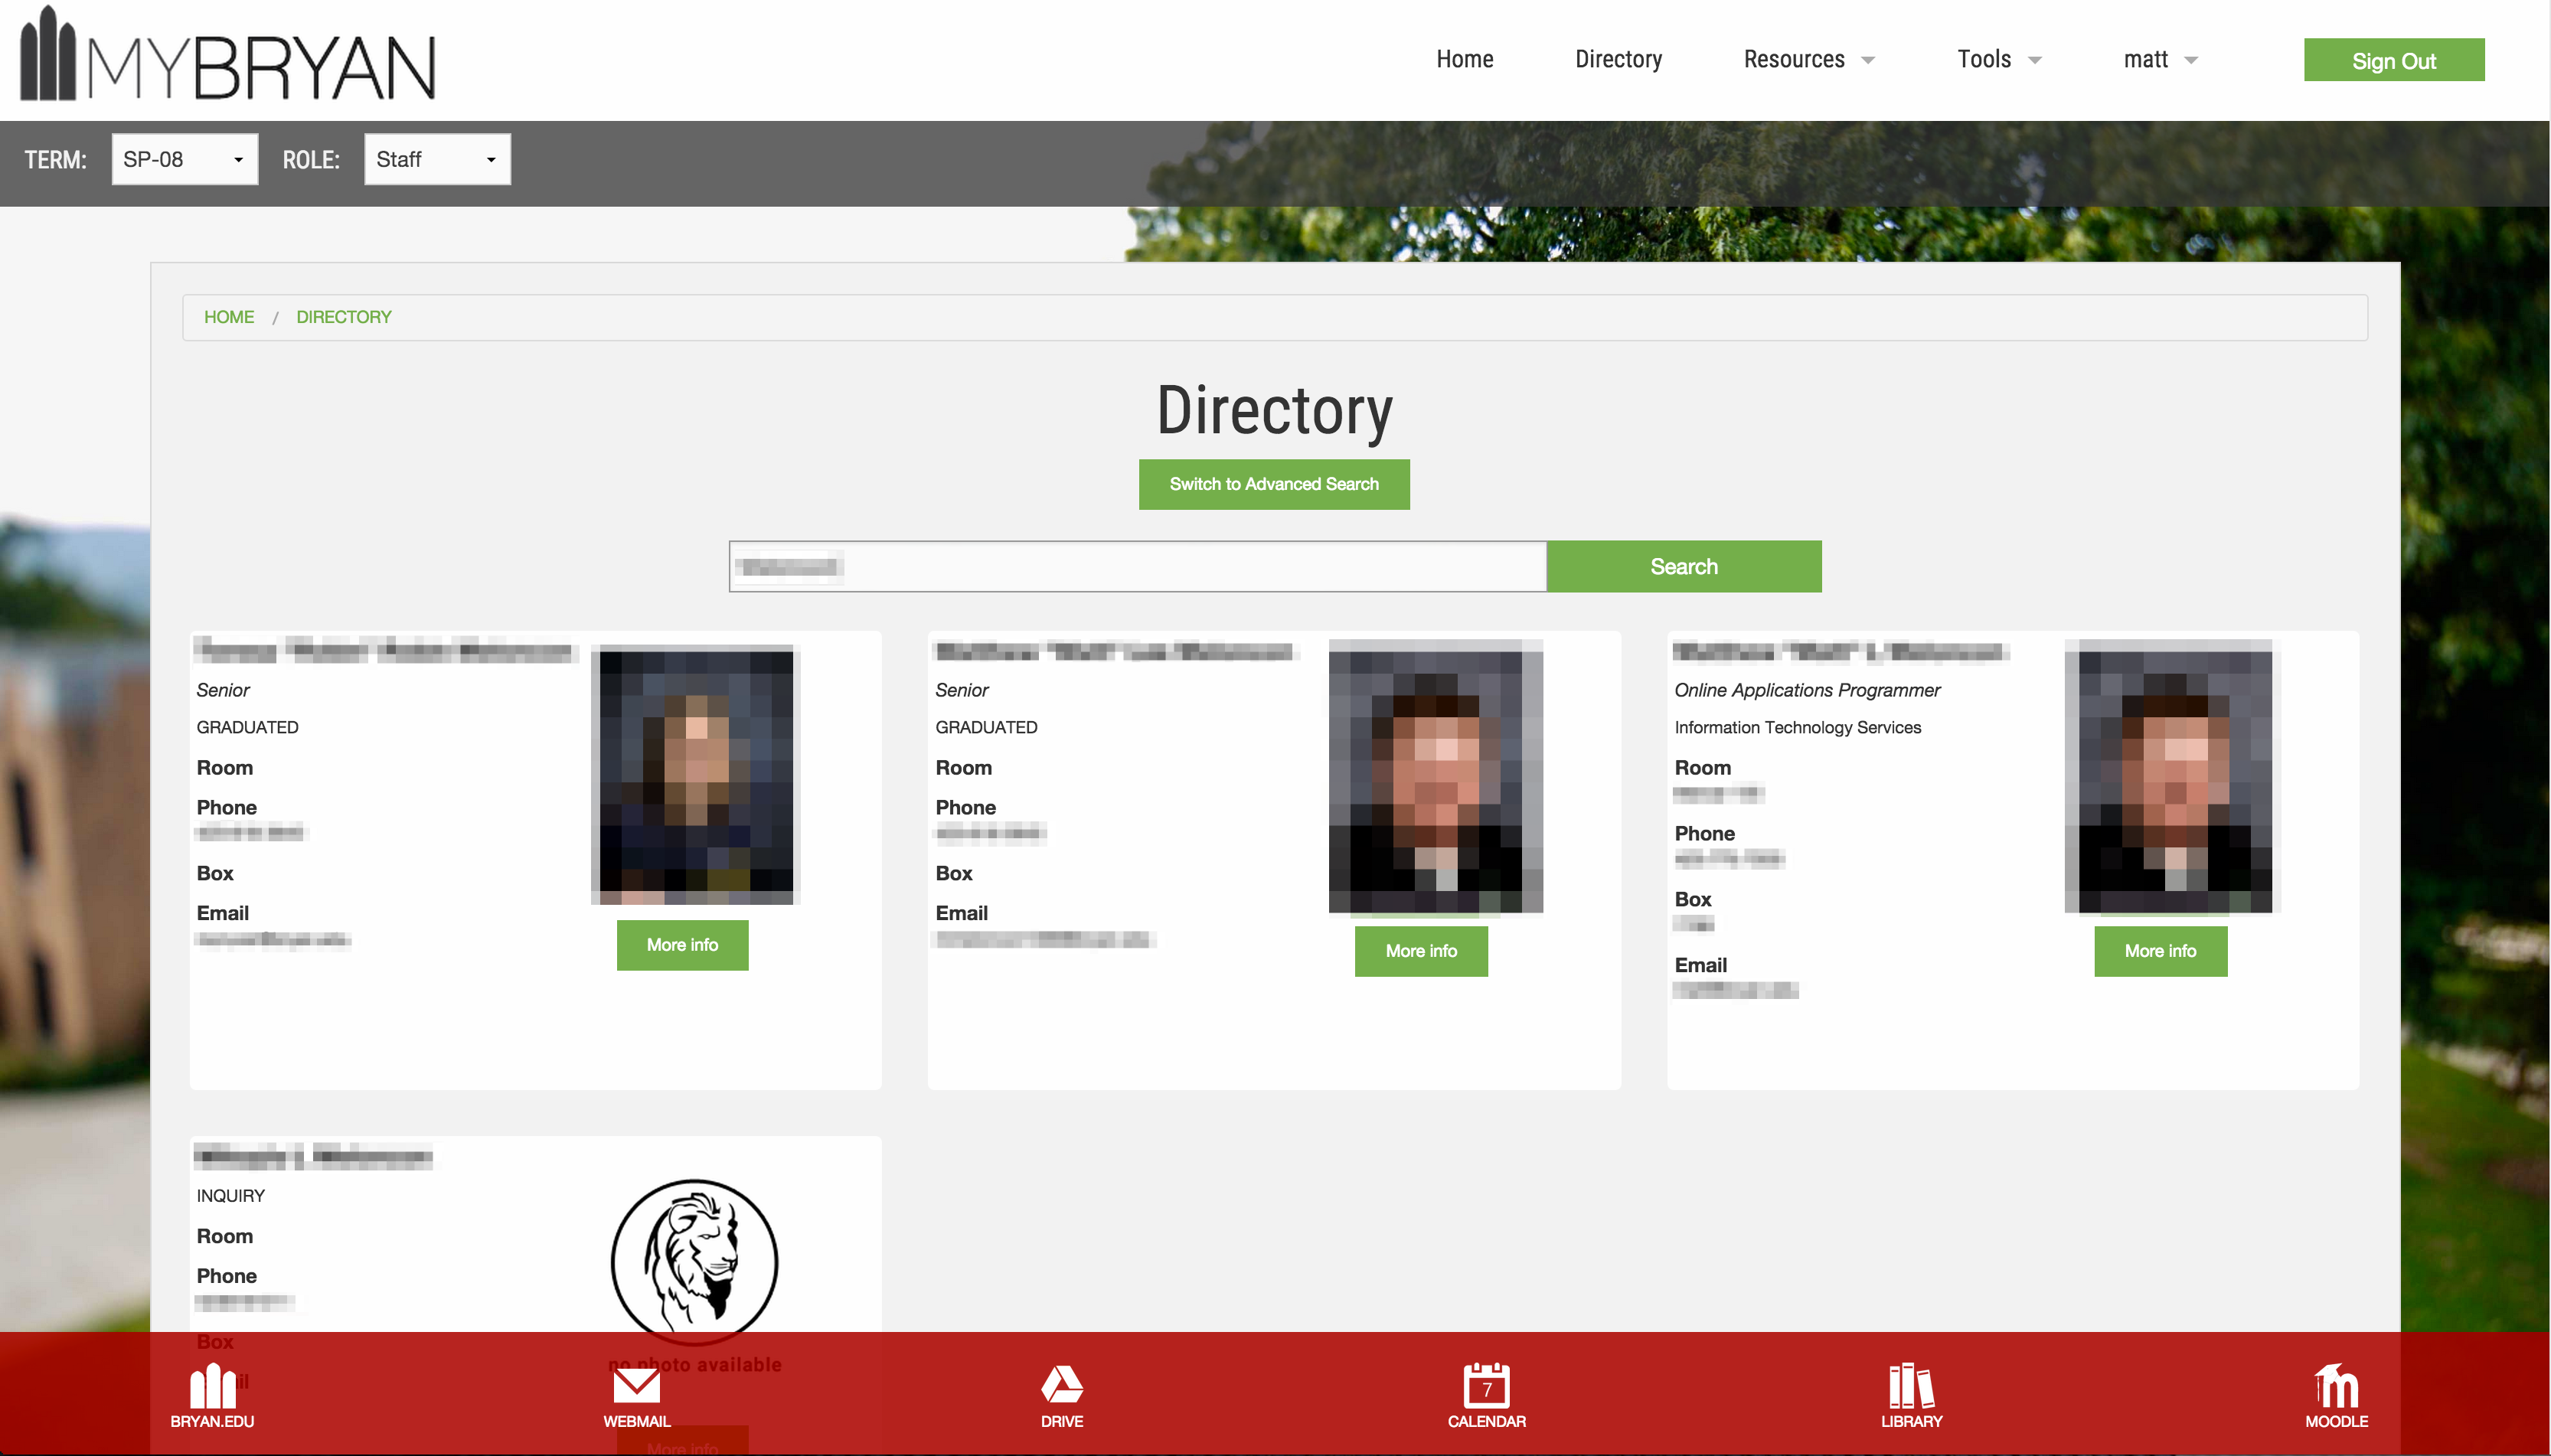This screenshot has width=2551, height=1456.
Task: Open the Calendar icon in footer
Action: (1487, 1396)
